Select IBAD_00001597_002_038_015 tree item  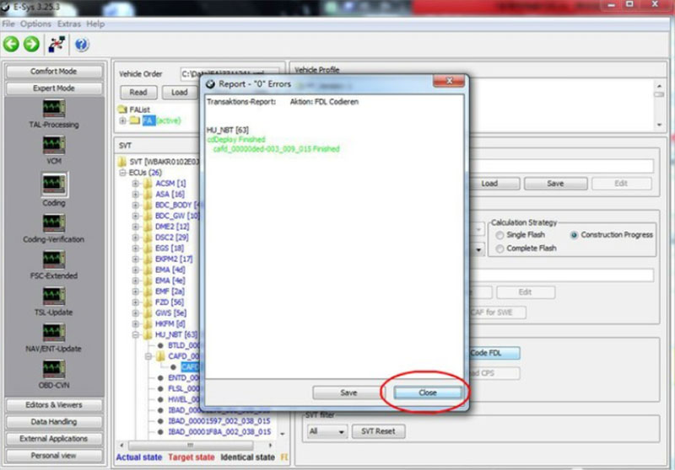219,421
